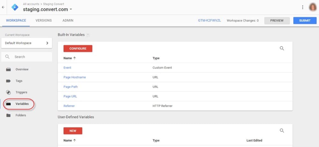Screen dimensions: 319x147
Task: Switch to the Admin tab
Action: [68, 20]
